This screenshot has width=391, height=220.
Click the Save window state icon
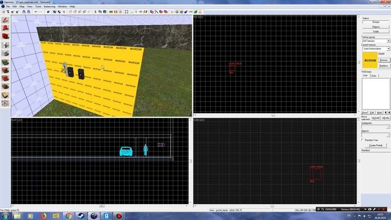pyautogui.click(x=29, y=12)
